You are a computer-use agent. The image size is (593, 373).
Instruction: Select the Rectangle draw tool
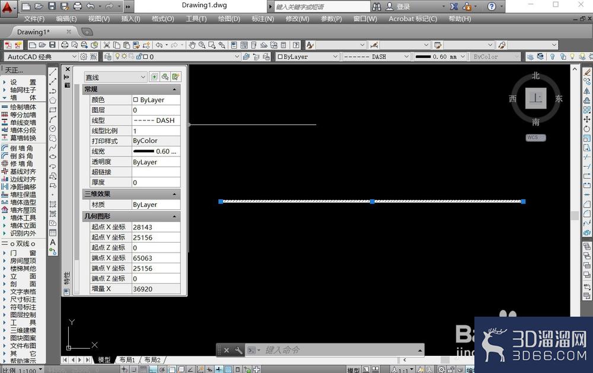tap(53, 110)
